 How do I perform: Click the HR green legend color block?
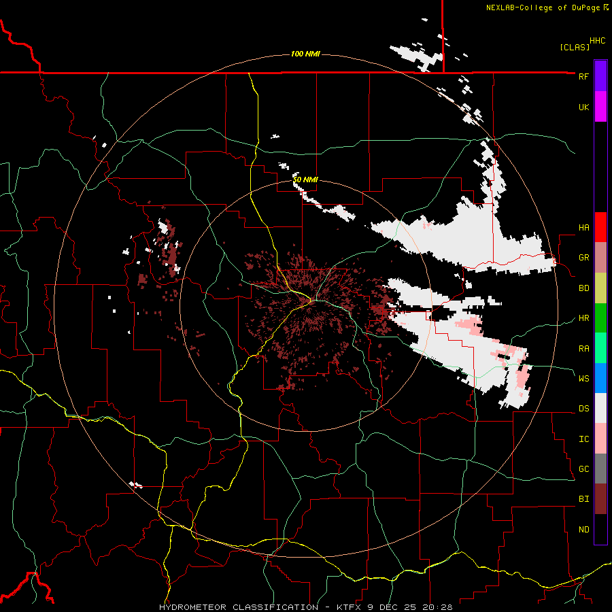[x=600, y=318]
